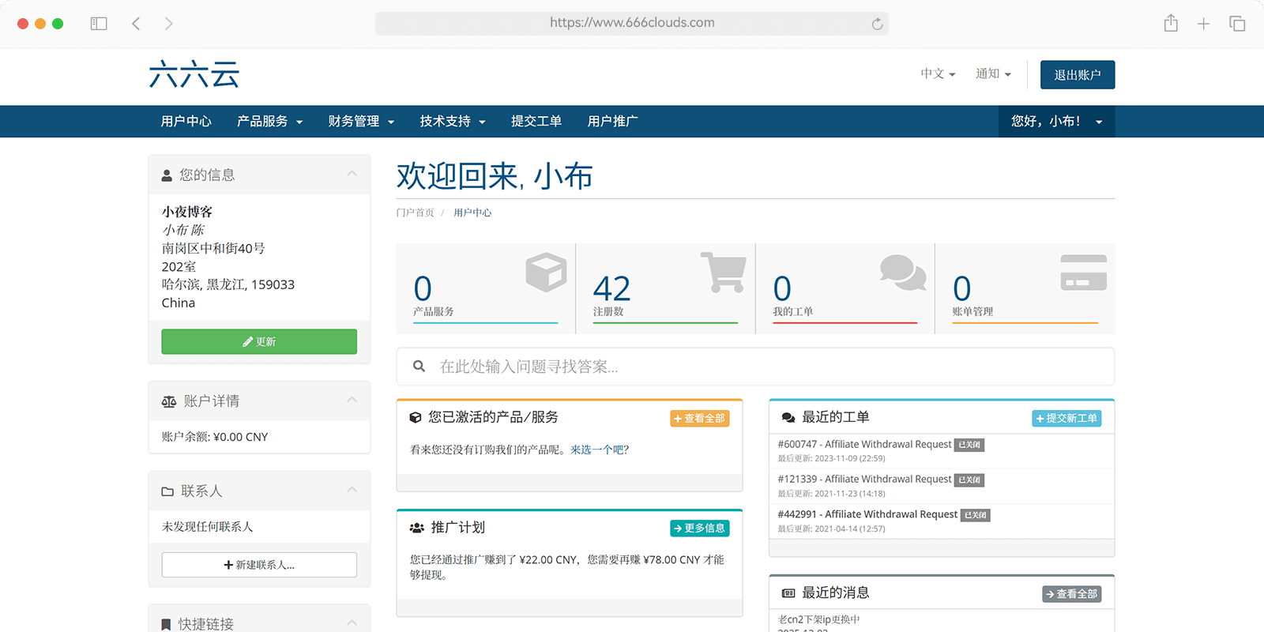Collapse the 联系人 panel chevron
This screenshot has height=632, width=1264.
pos(352,490)
